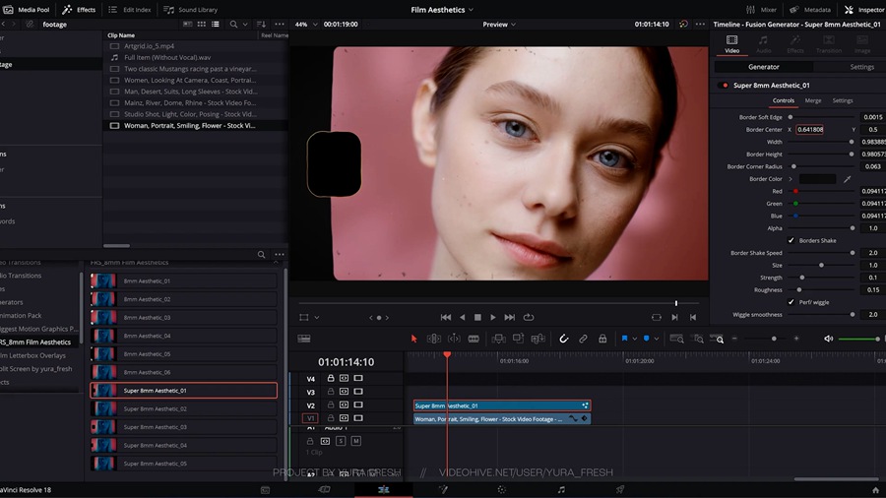Switch media pool to thumbnail grid view
The width and height of the screenshot is (886, 498).
tap(202, 24)
